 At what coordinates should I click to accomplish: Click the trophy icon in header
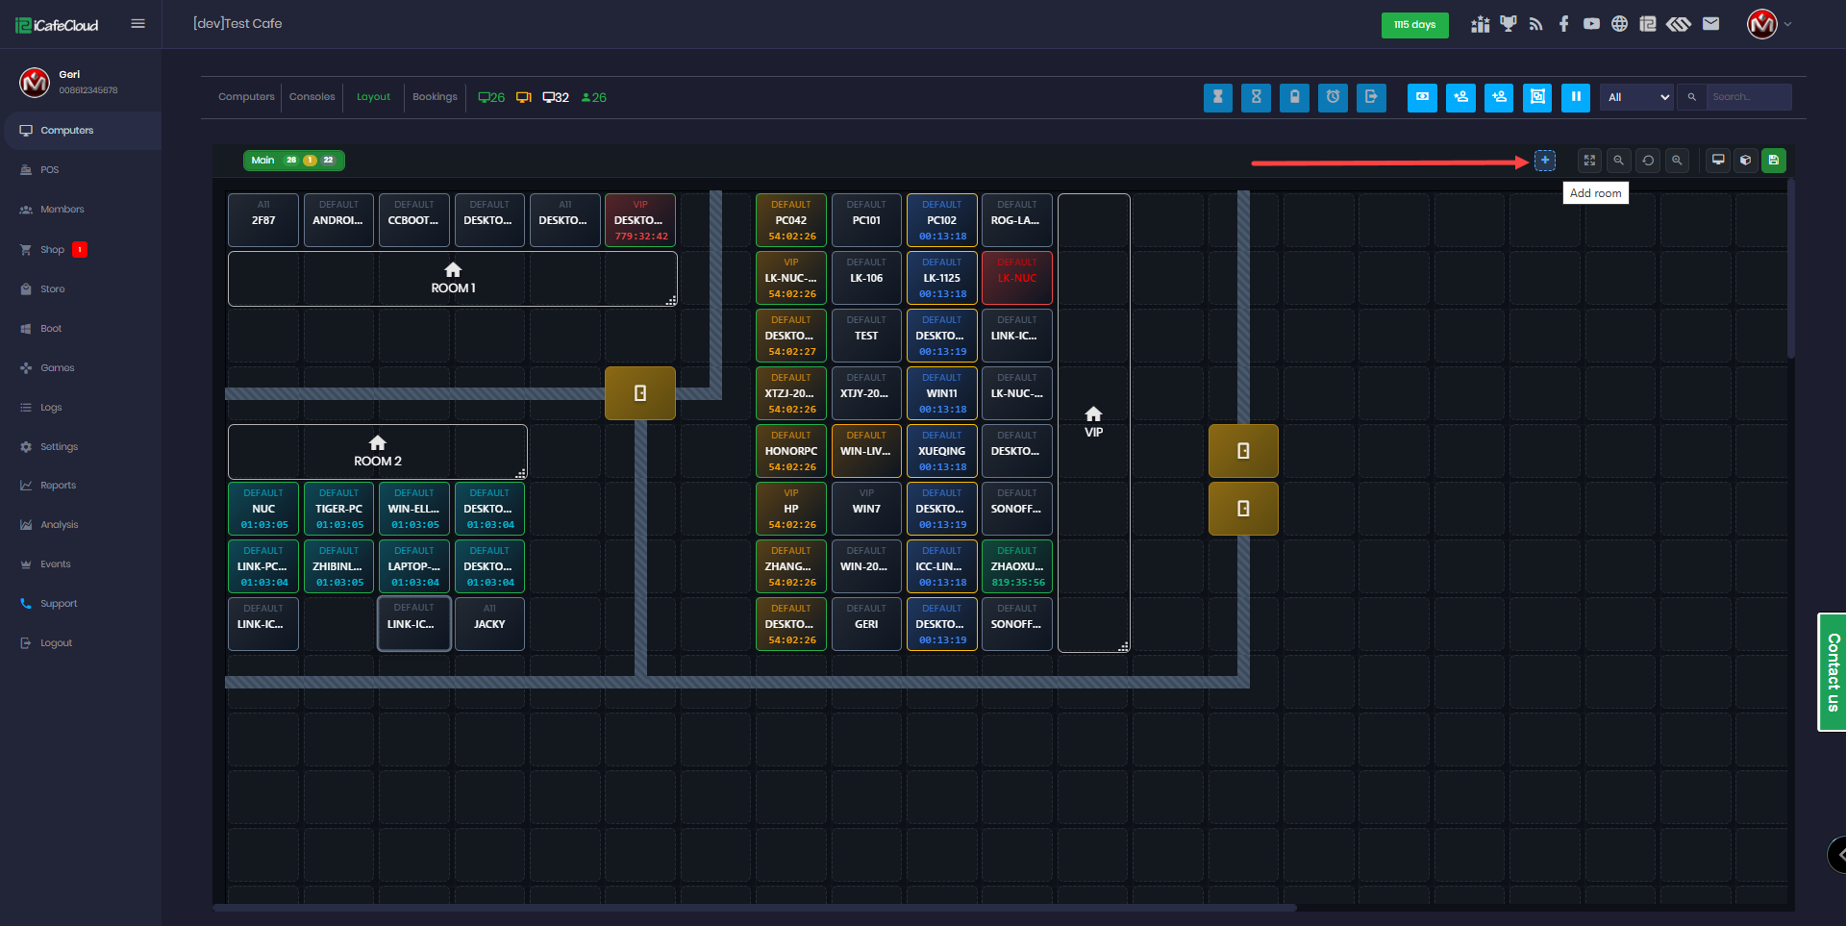(x=1508, y=24)
